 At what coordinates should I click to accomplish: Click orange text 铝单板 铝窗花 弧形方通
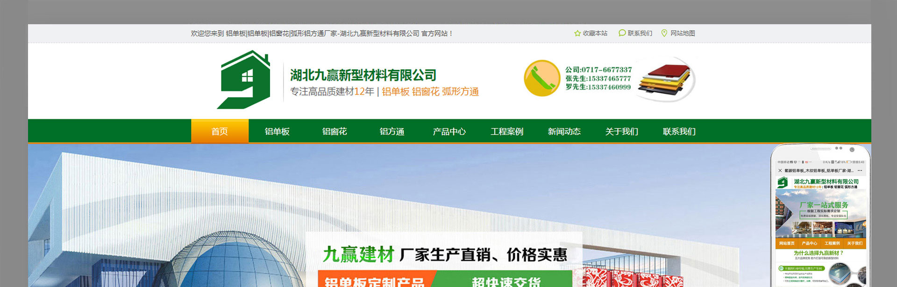click(430, 92)
